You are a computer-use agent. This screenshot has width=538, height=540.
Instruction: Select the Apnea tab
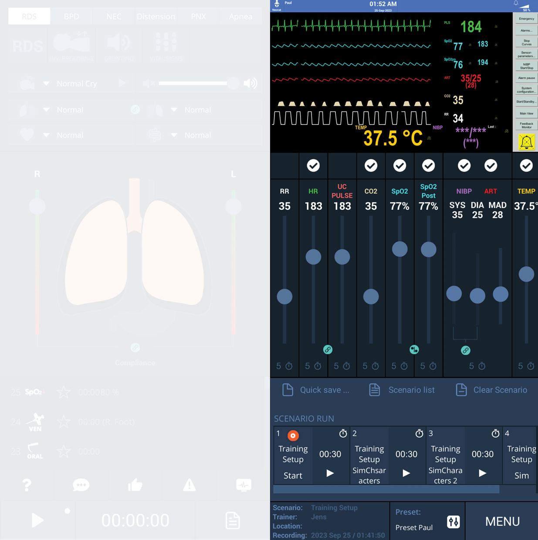240,17
